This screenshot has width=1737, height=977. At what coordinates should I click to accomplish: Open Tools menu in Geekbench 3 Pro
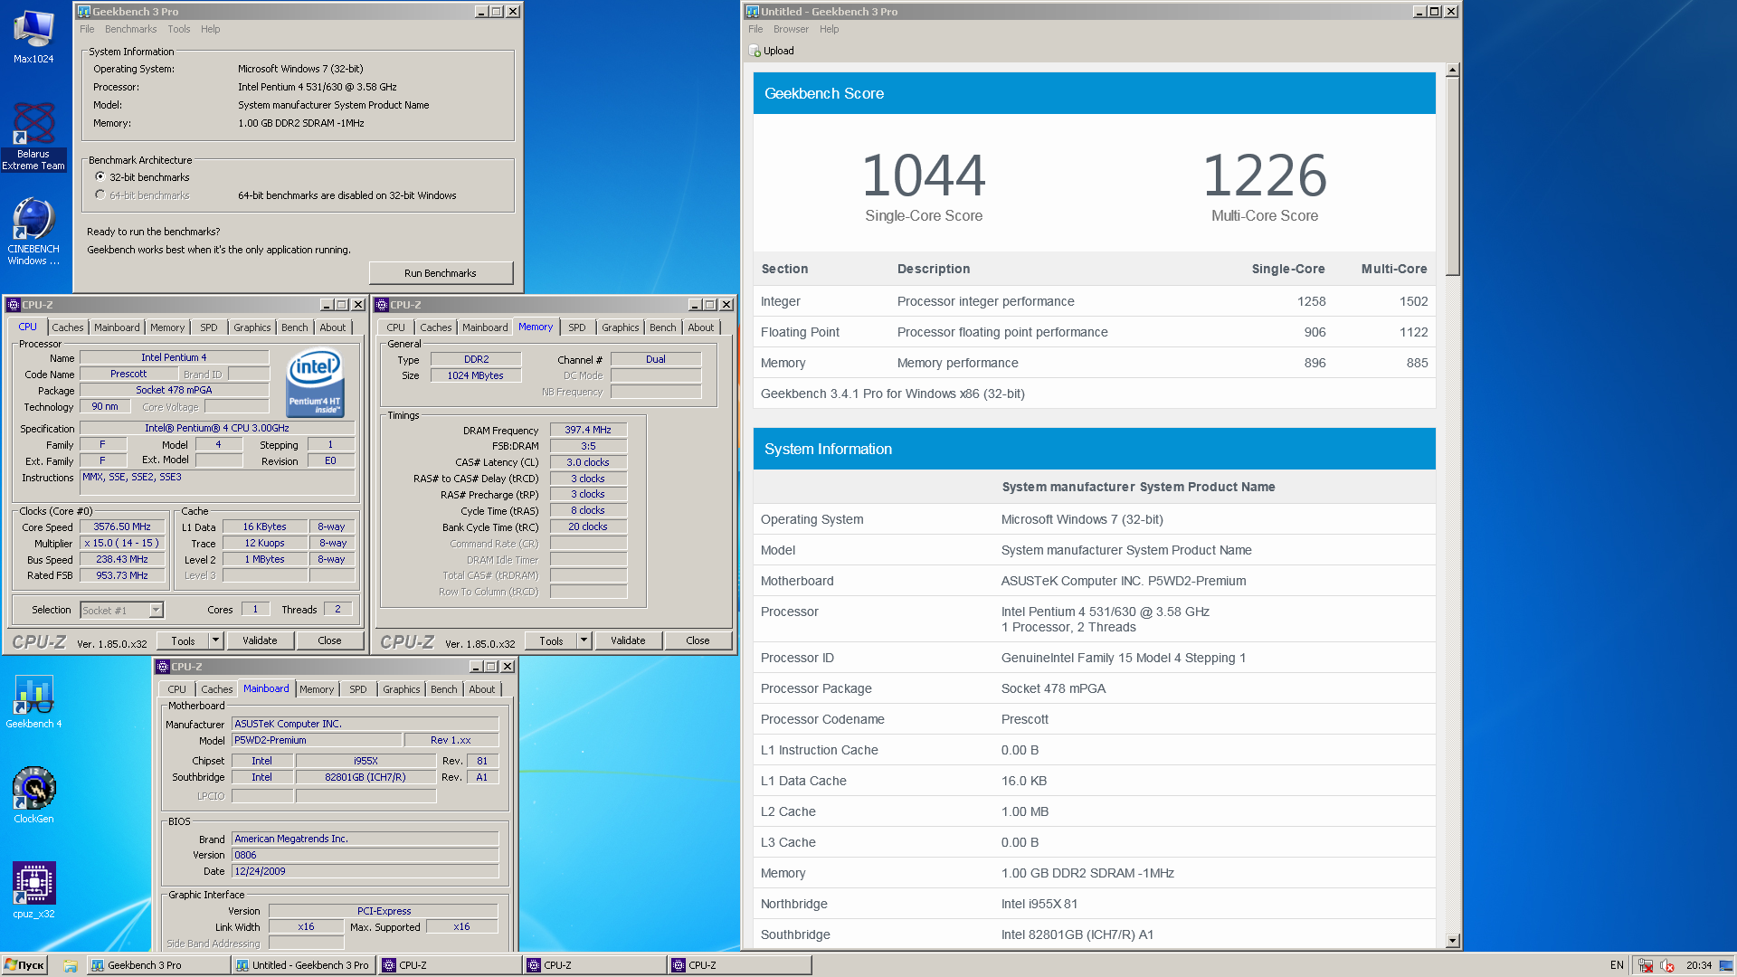point(179,29)
